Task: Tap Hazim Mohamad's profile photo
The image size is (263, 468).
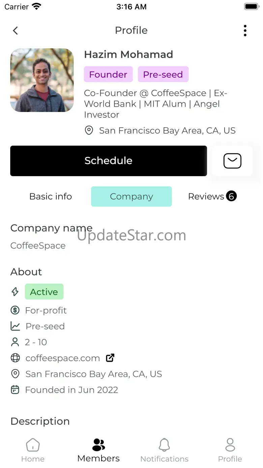Action: (42, 80)
